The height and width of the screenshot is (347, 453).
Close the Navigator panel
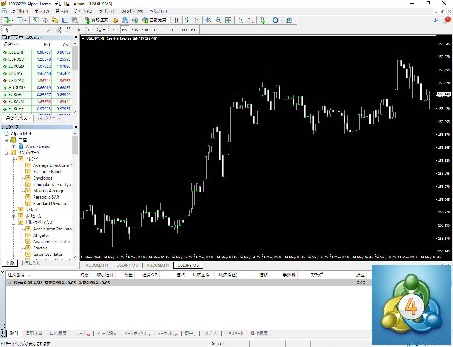[76, 127]
